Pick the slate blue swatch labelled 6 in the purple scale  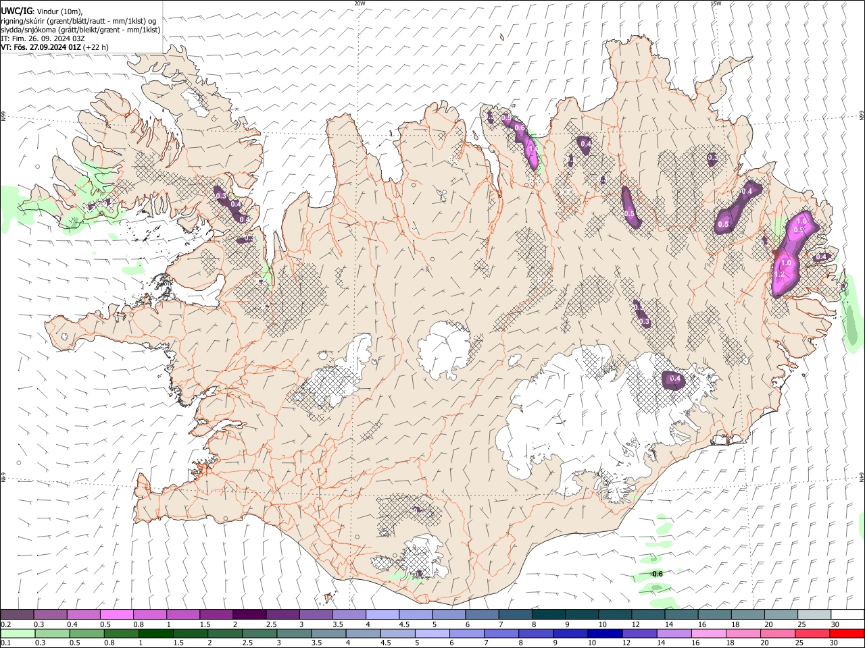[482, 615]
